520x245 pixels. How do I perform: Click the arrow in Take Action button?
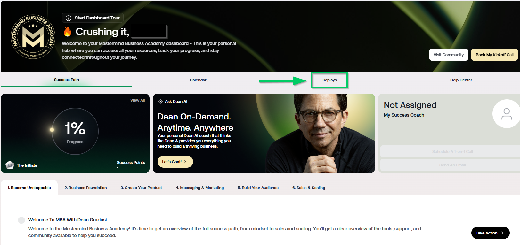pyautogui.click(x=502, y=233)
